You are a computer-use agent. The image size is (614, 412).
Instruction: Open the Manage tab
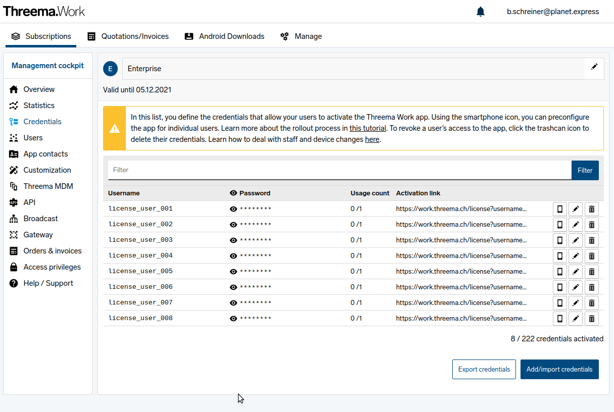pos(301,36)
